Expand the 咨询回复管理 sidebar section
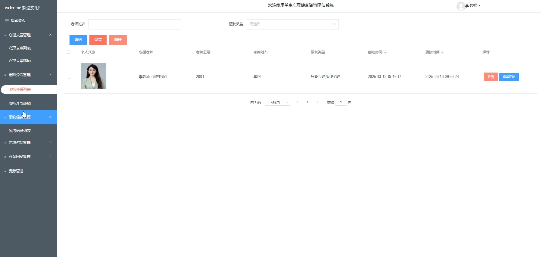Image resolution: width=541 pixels, height=257 pixels. click(28, 156)
